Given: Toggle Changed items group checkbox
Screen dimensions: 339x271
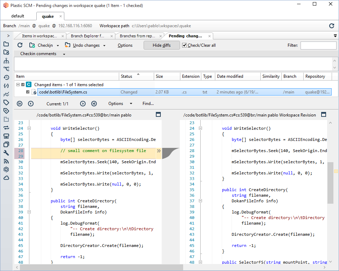Looking at the screenshot, I should pyautogui.click(x=23, y=85).
